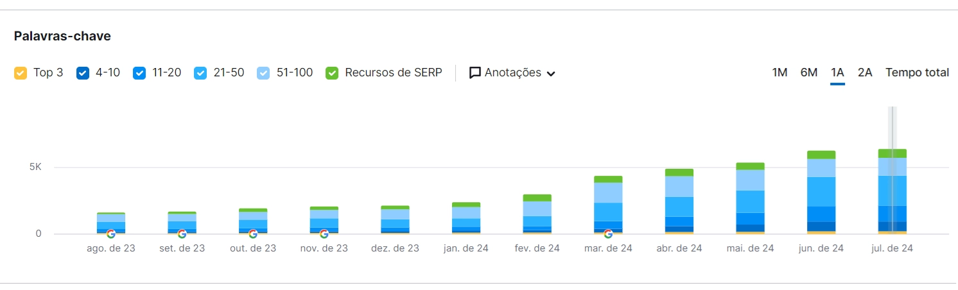
Task: Select the active 1A time range
Action: [837, 72]
